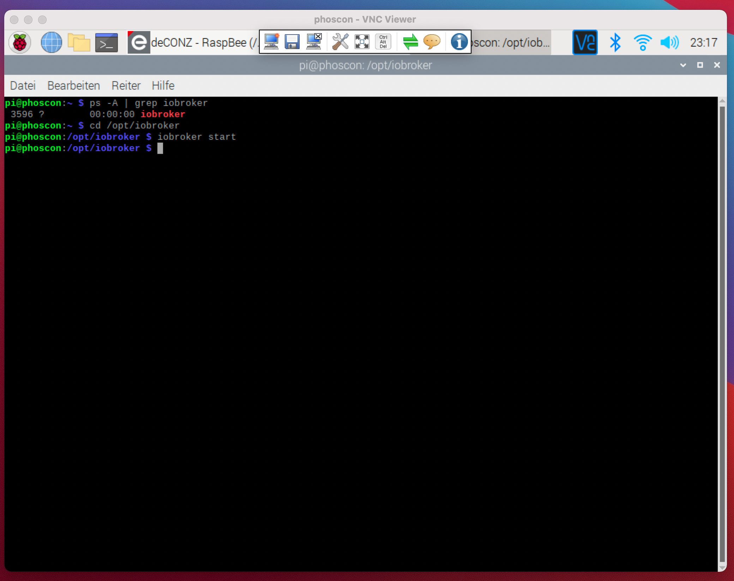
Task: Send Ctrl Alt Del to remote
Action: pyautogui.click(x=383, y=42)
